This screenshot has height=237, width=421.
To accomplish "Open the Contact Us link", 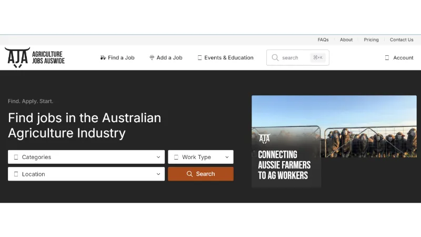I will (x=402, y=40).
